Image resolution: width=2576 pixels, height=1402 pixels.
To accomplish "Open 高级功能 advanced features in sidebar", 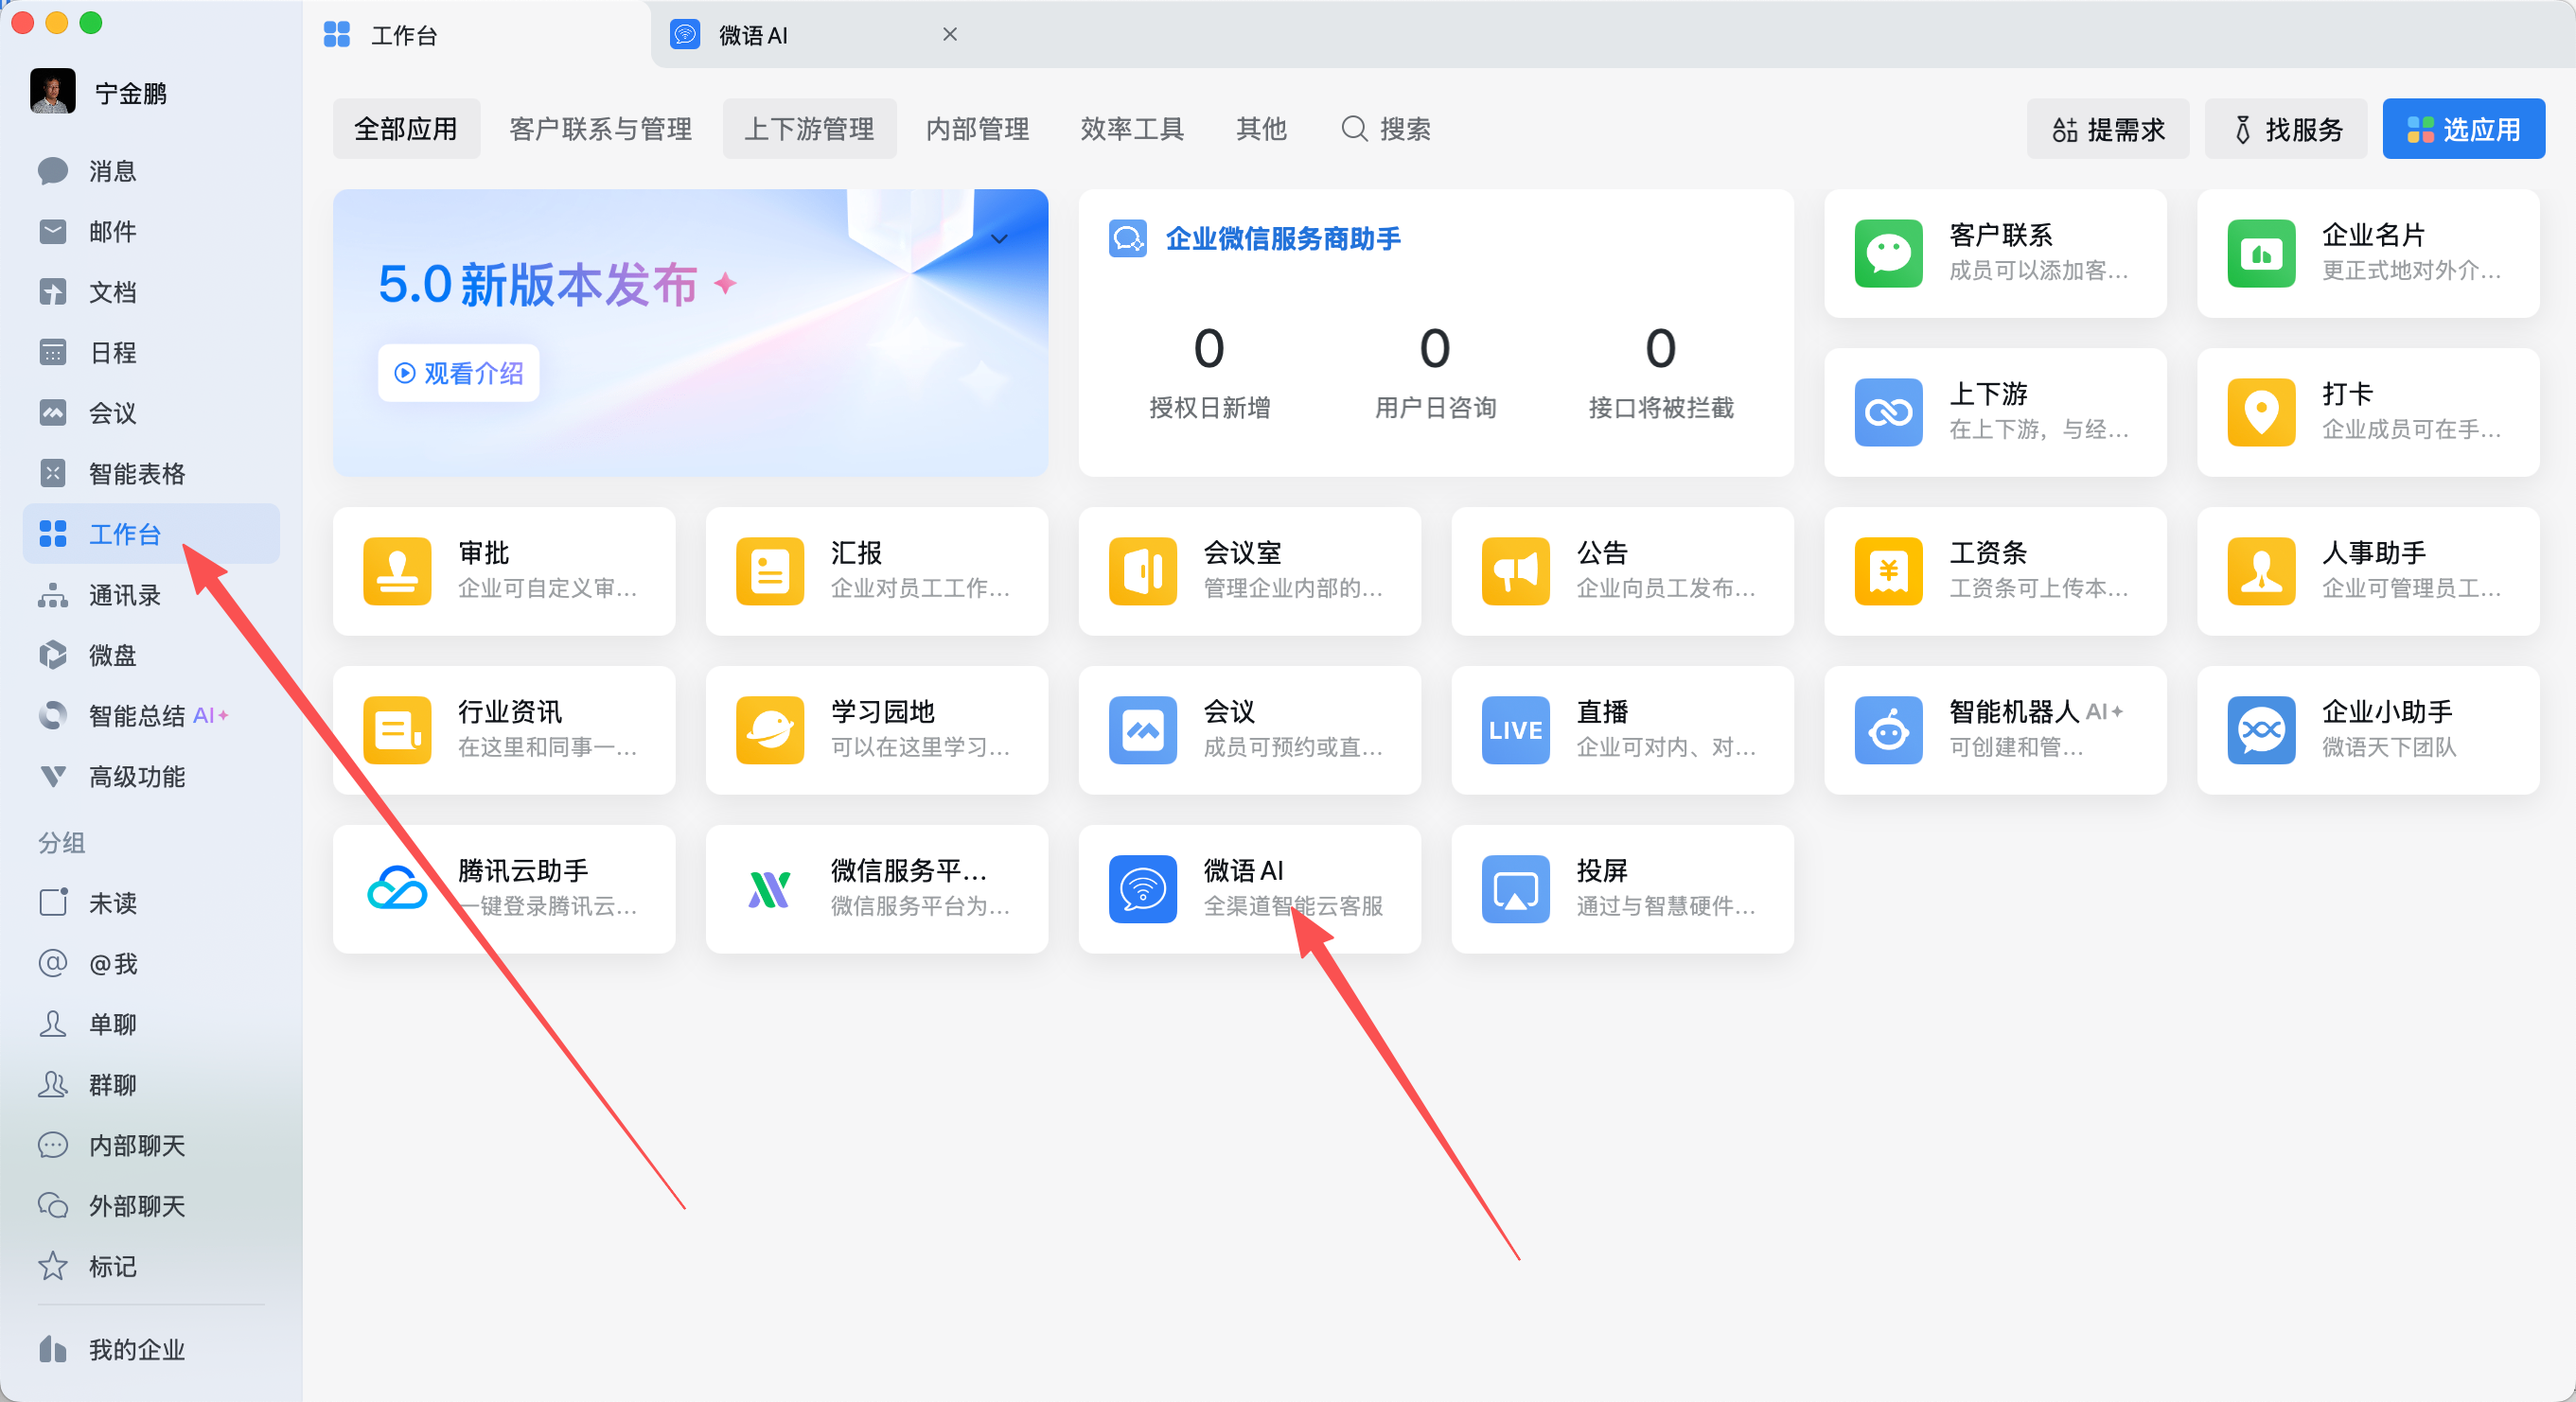I will point(151,777).
